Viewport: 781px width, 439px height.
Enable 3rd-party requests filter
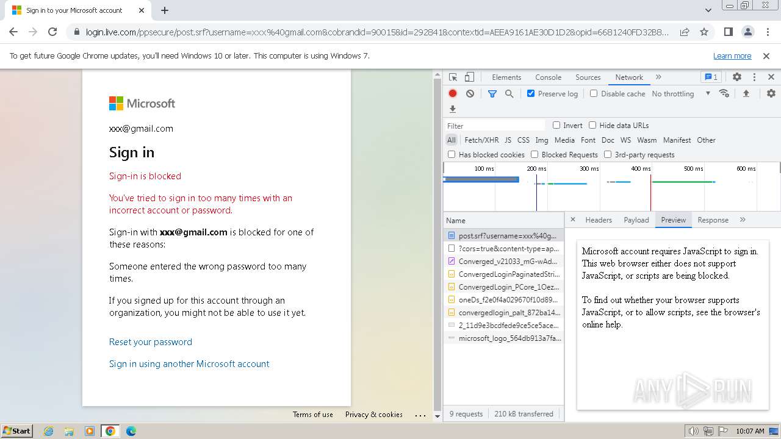[608, 154]
